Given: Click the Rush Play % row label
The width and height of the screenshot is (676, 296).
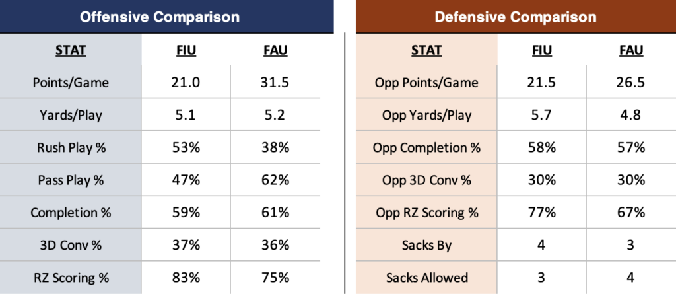Looking at the screenshot, I should [x=70, y=147].
